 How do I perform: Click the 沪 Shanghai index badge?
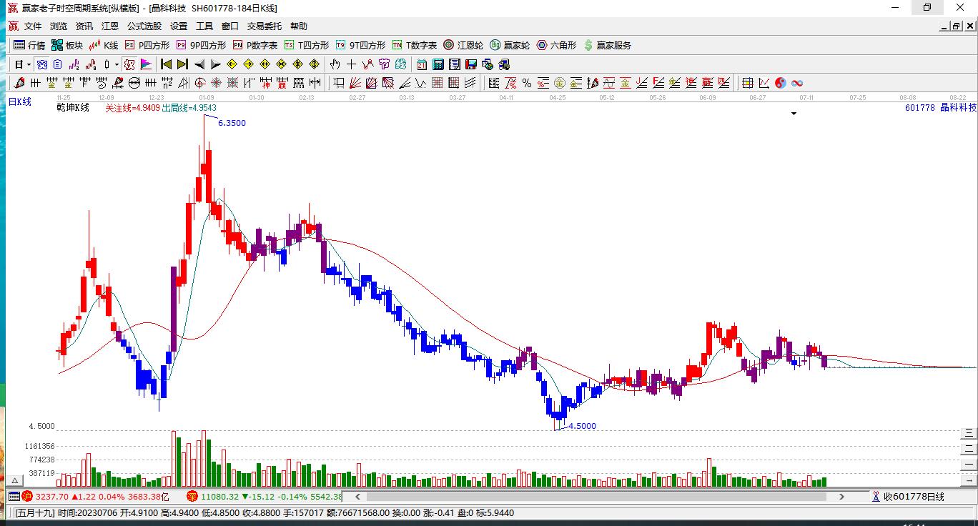click(x=27, y=496)
